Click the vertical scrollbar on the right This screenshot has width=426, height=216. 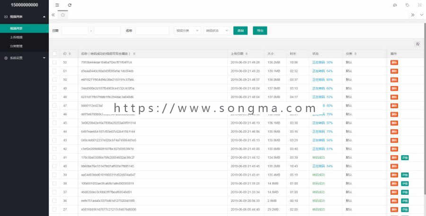pyautogui.click(x=425, y=109)
